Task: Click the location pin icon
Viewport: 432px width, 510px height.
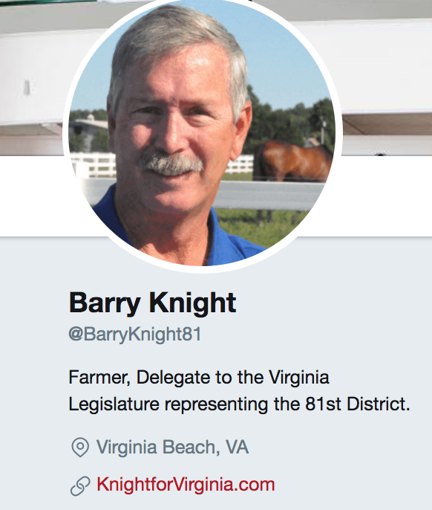Action: click(80, 448)
